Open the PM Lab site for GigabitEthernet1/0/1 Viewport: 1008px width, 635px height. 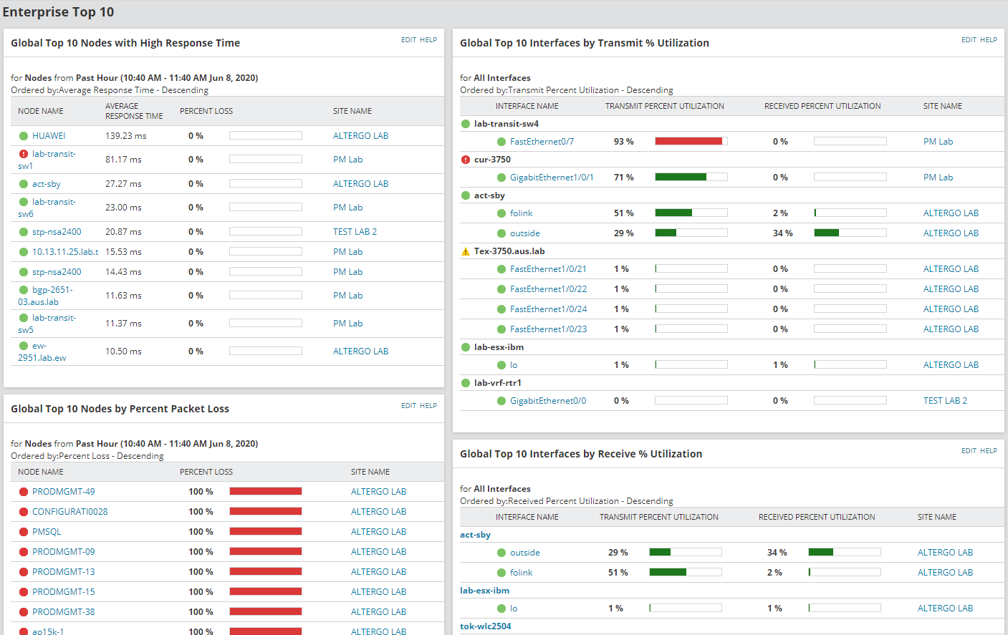tap(938, 178)
